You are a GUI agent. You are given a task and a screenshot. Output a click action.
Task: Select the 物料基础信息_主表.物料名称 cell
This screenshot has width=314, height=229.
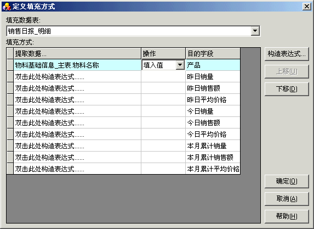(x=77, y=65)
